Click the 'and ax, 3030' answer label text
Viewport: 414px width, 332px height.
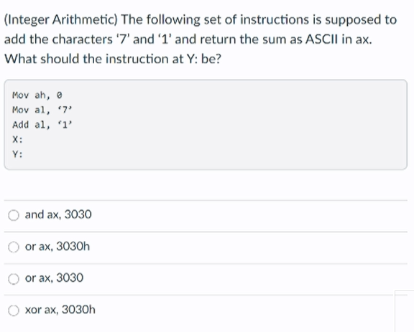click(58, 214)
